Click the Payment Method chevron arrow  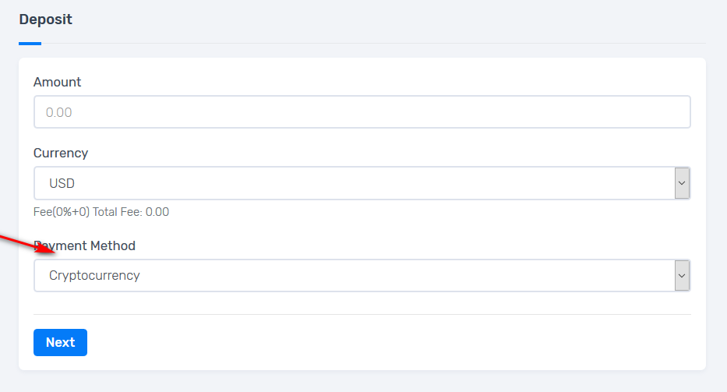682,276
